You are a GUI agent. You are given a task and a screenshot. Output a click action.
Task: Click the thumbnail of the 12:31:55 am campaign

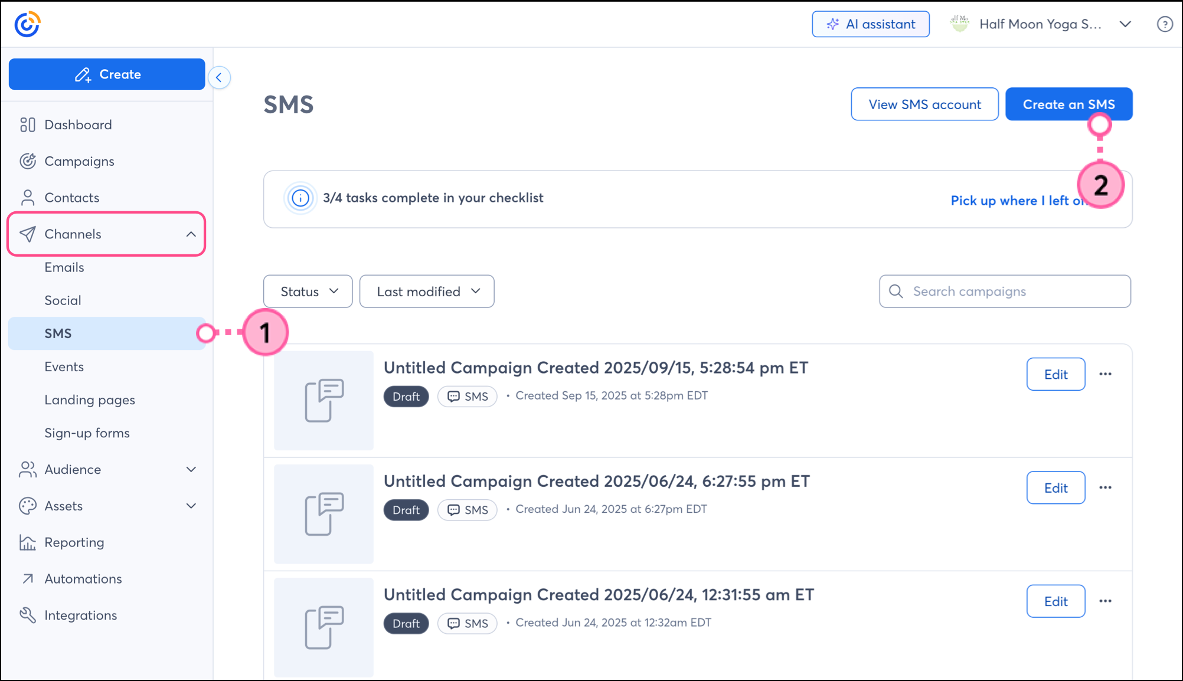[323, 627]
